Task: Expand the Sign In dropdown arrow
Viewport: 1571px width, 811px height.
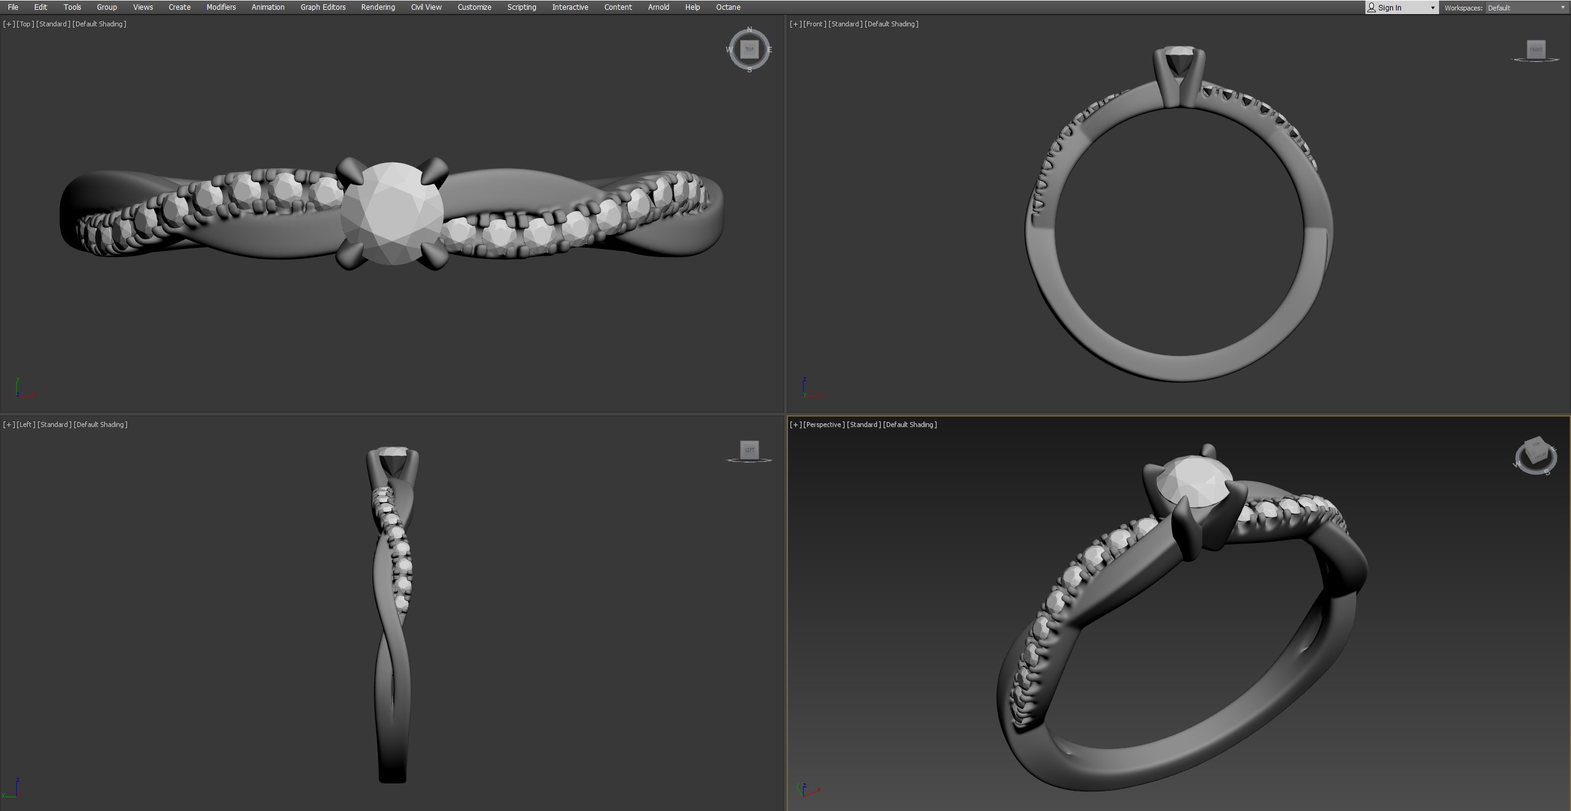Action: [x=1433, y=8]
